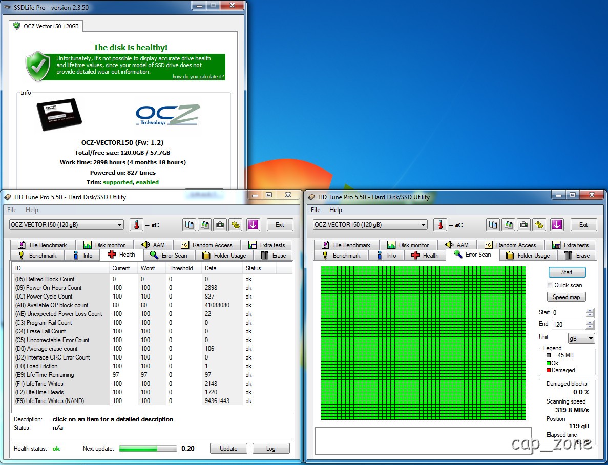Click Speed map button

(x=566, y=297)
